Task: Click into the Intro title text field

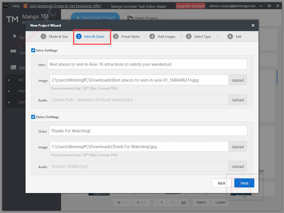Action: point(147,64)
